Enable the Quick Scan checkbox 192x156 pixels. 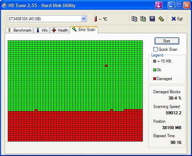coord(155,49)
